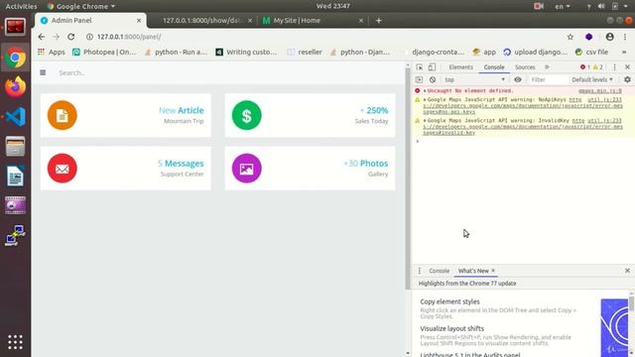Open Default levels dropdown
635x357 pixels.
click(x=592, y=79)
